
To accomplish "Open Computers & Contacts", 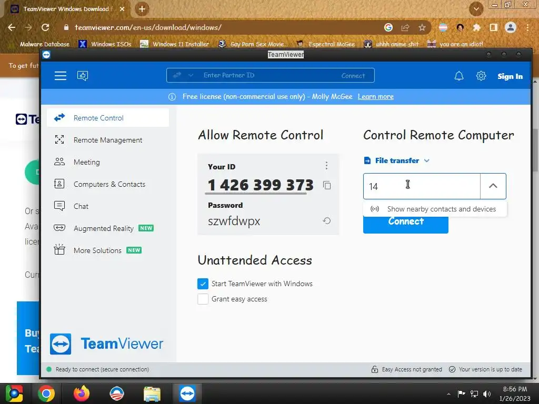I will tap(108, 184).
